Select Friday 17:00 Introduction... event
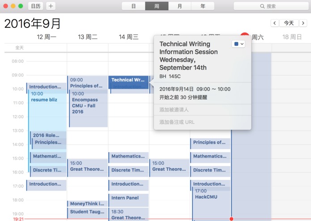Image resolution: width=311 pixels, height=221 pixels. [210, 183]
